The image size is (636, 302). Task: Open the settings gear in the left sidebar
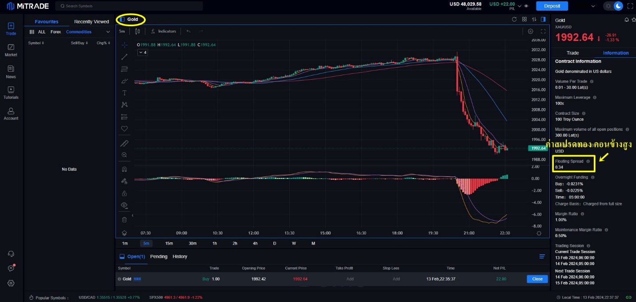11,283
